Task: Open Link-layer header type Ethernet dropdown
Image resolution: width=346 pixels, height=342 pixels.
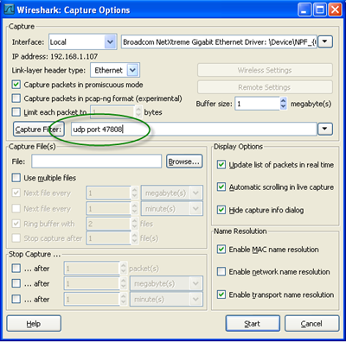Action: tap(132, 70)
